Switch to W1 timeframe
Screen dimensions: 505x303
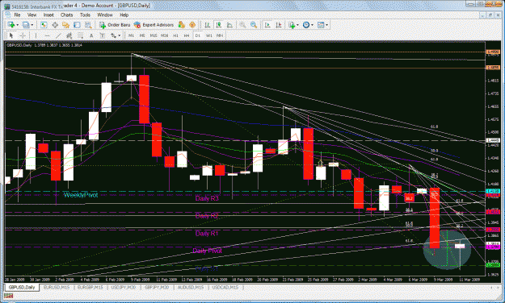click(x=209, y=35)
